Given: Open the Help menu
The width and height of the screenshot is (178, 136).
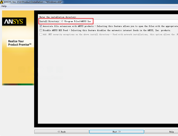Looking at the screenshot, I should click(4, 6).
